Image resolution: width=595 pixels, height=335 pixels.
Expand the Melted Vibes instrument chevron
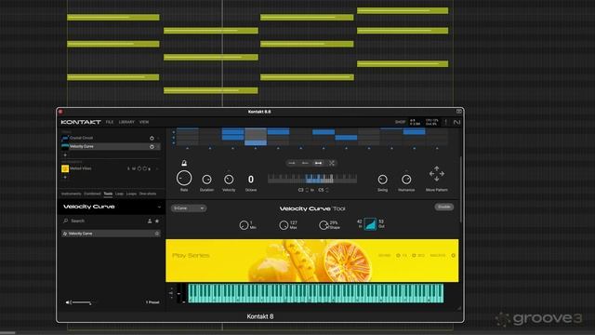(157, 168)
